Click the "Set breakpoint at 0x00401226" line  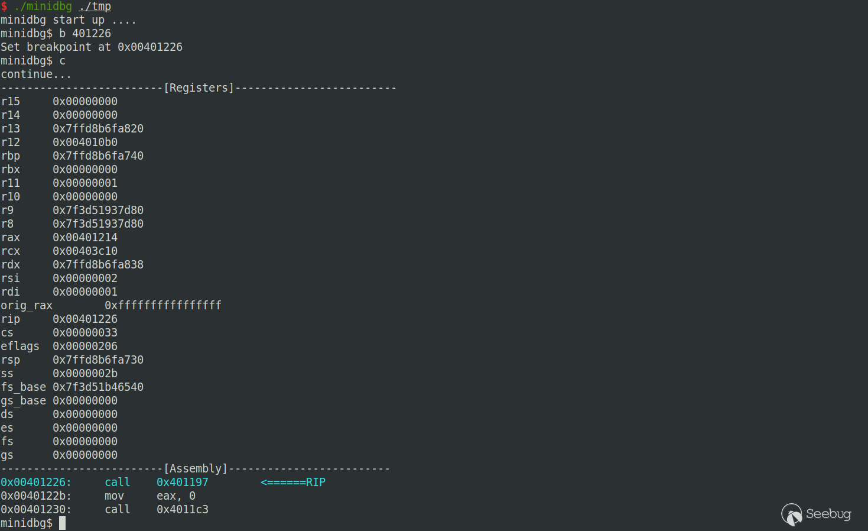click(x=92, y=47)
